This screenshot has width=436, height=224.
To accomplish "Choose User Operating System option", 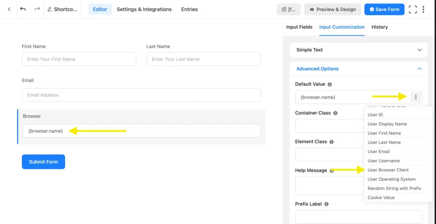I will pyautogui.click(x=398, y=179).
